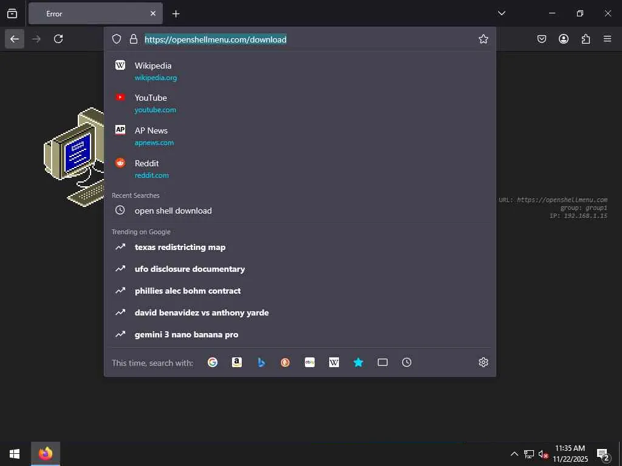Choose the Reddit suggestion
The height and width of the screenshot is (466, 622).
click(300, 169)
